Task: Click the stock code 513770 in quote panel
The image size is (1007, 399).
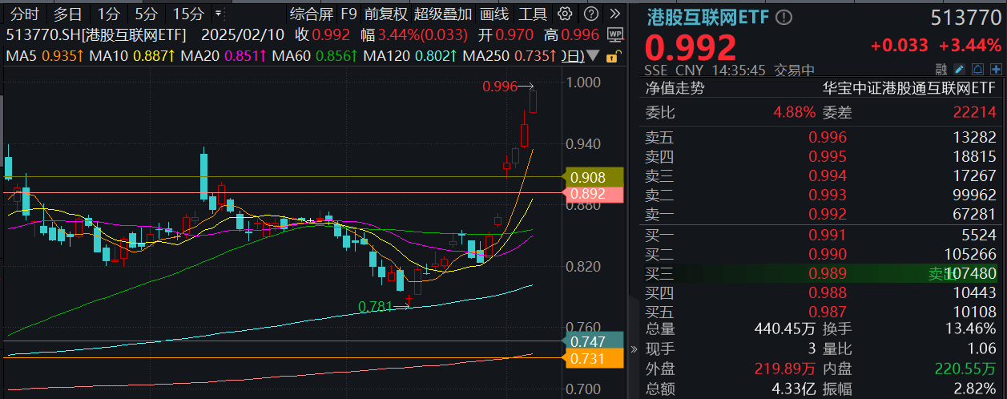Action: (965, 18)
